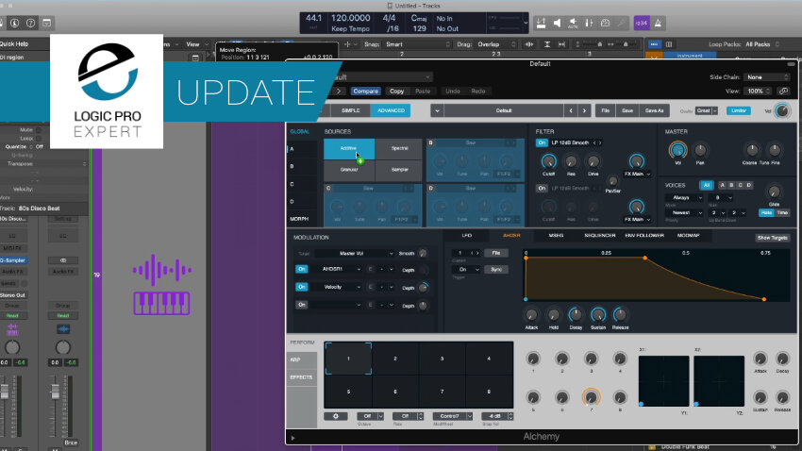Screen dimensions: 802x451
Task: Click the first filter's Drive knob
Action: coord(593,162)
